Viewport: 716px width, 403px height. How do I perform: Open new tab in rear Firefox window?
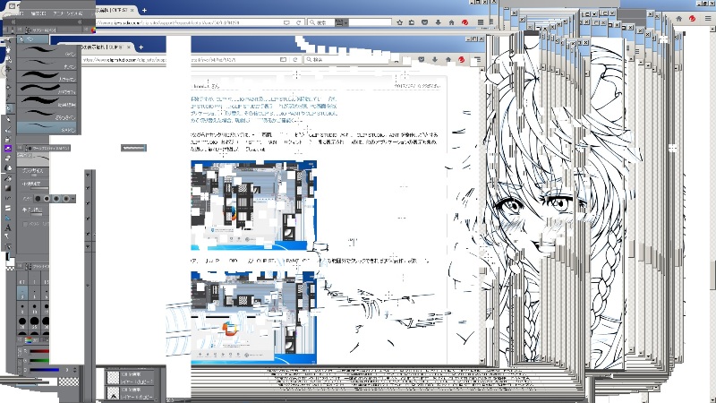coord(144,10)
